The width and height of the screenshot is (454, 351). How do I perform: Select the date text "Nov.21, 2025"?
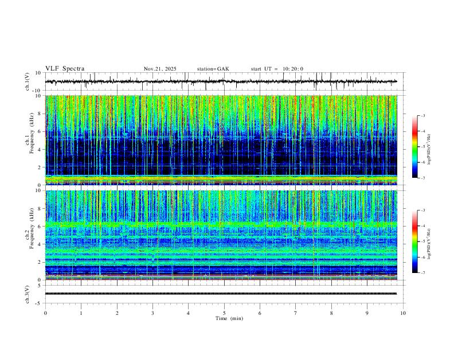tap(160, 69)
